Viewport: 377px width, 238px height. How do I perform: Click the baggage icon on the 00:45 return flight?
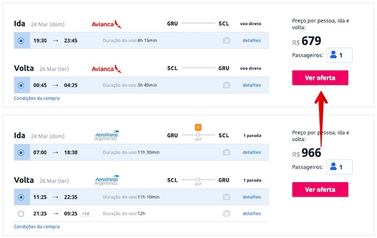click(x=226, y=85)
